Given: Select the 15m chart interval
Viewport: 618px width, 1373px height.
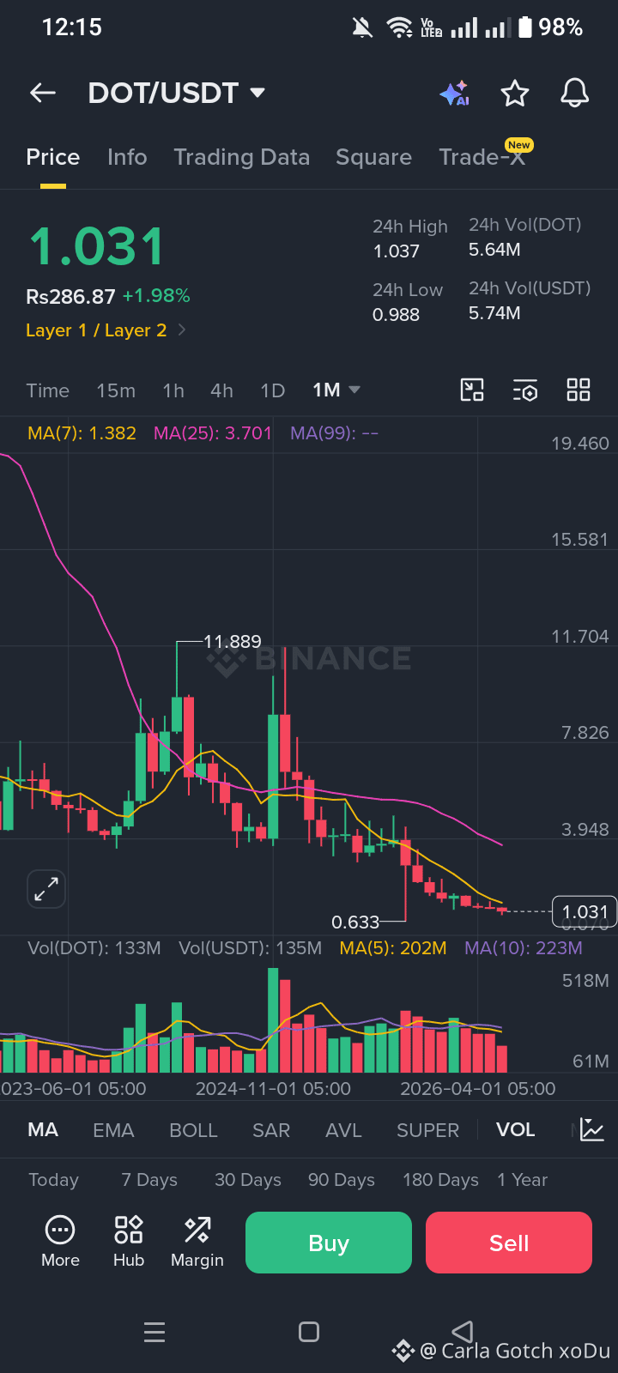Looking at the screenshot, I should tap(116, 390).
